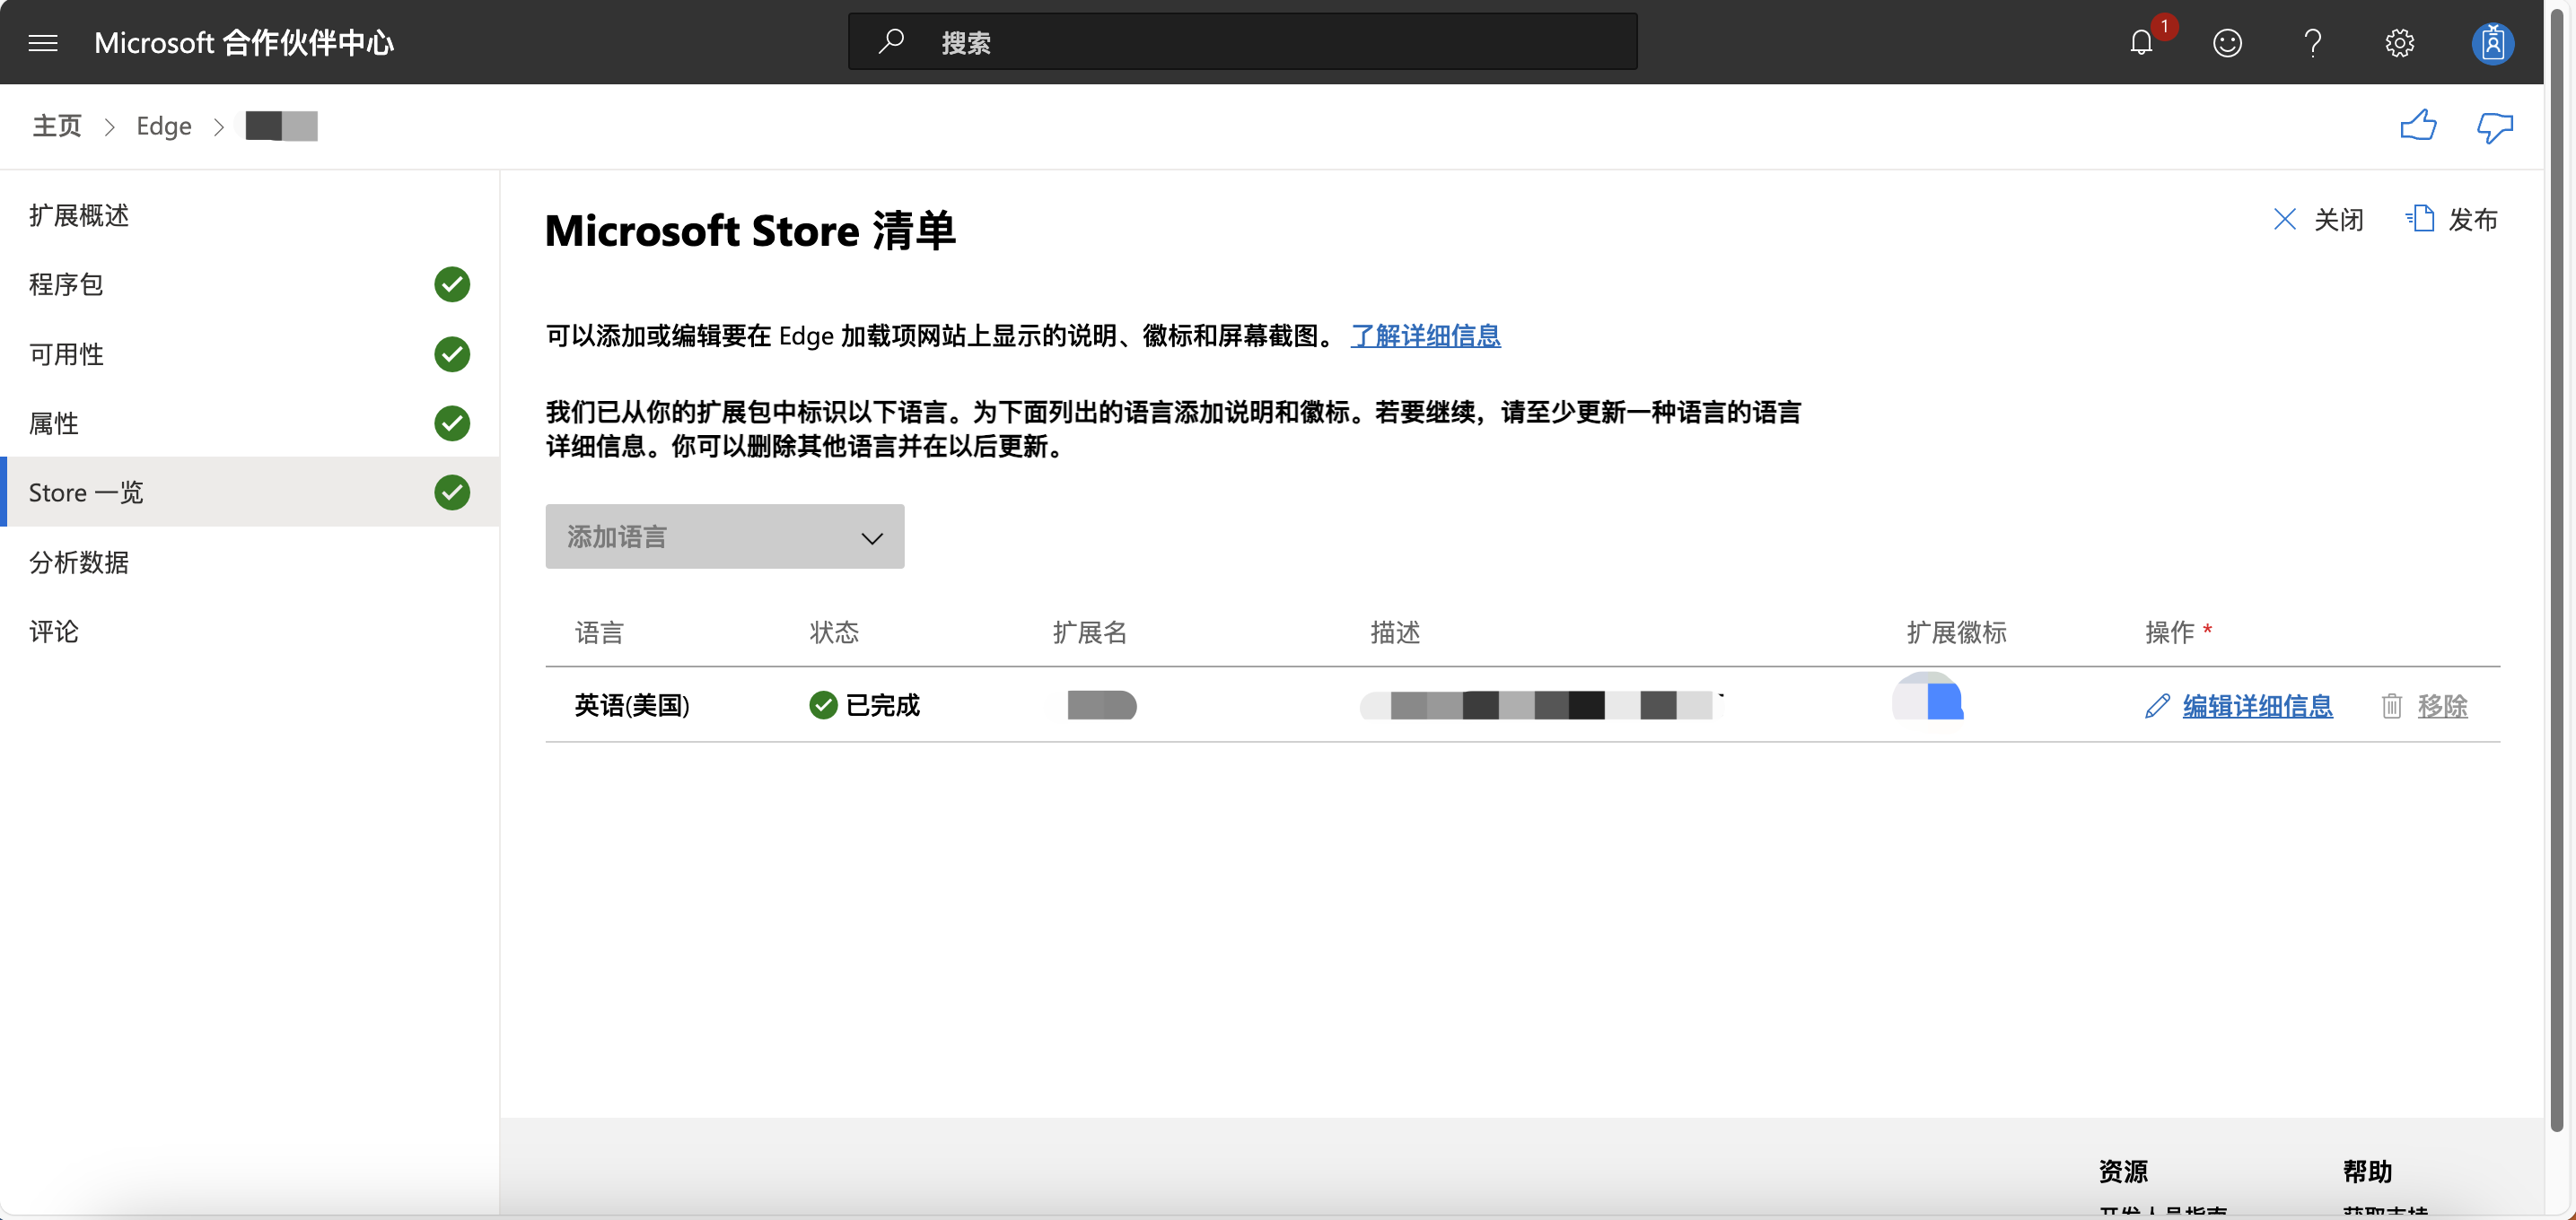Open the settings gear icon
This screenshot has width=2576, height=1220.
click(x=2399, y=42)
